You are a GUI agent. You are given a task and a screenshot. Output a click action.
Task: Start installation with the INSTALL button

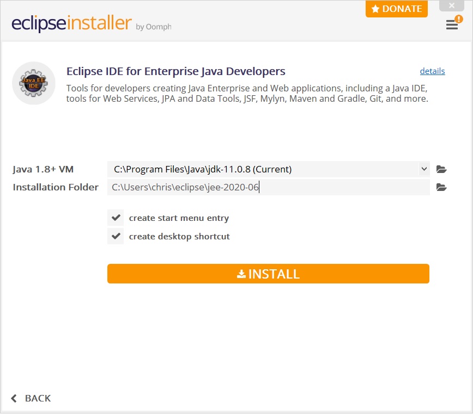[x=268, y=274]
